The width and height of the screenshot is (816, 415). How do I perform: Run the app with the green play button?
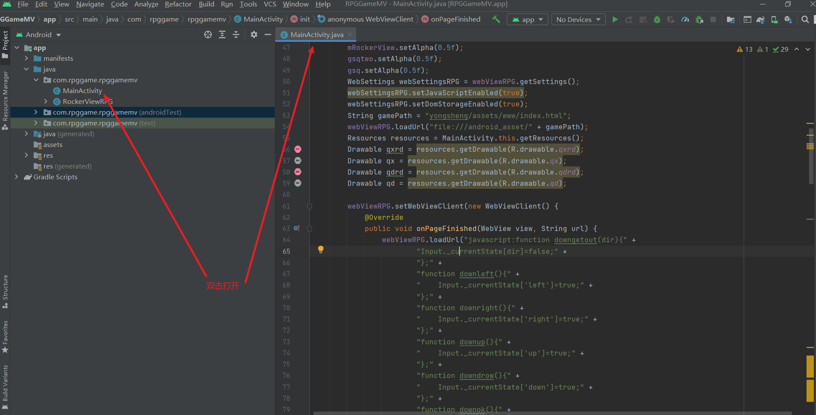[615, 19]
